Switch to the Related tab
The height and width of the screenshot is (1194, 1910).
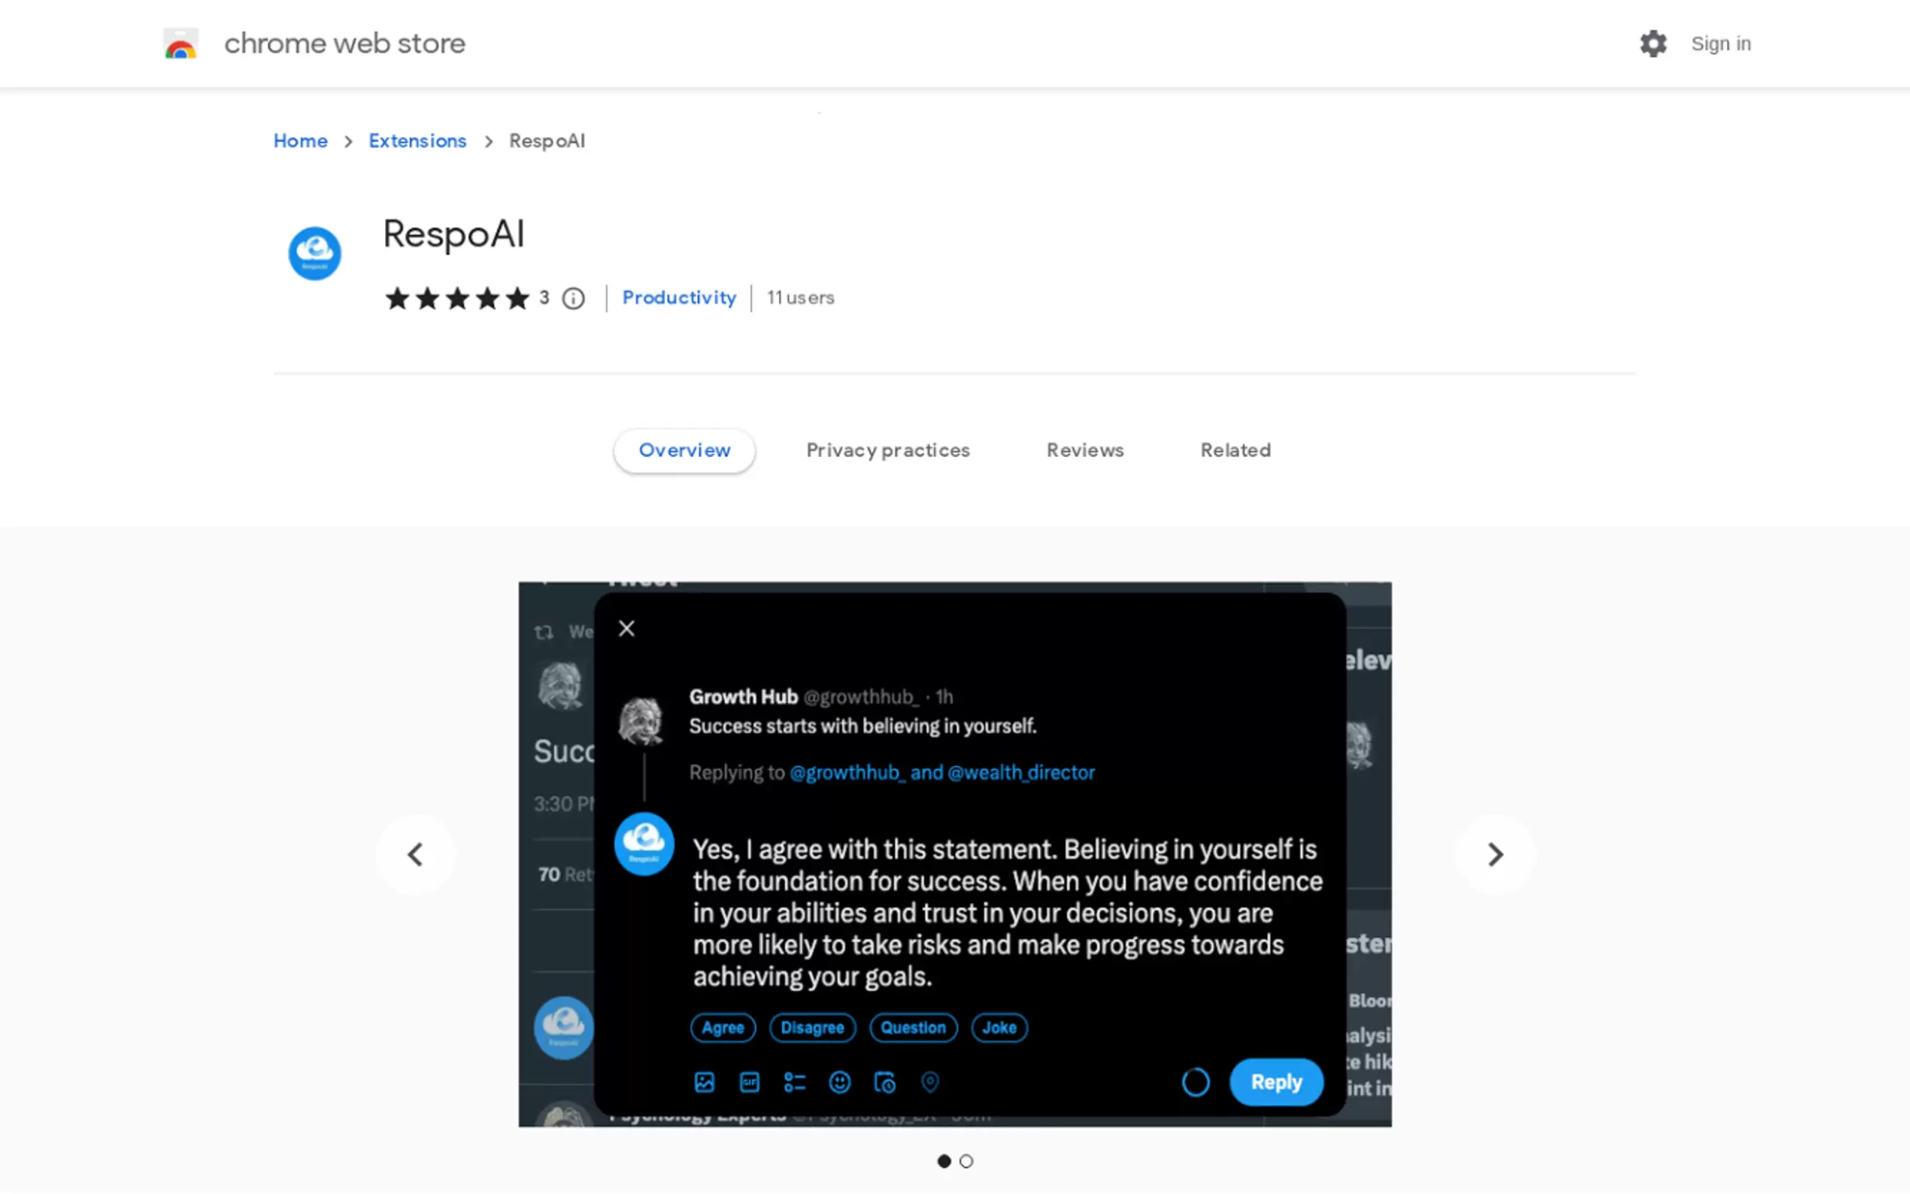[1235, 450]
